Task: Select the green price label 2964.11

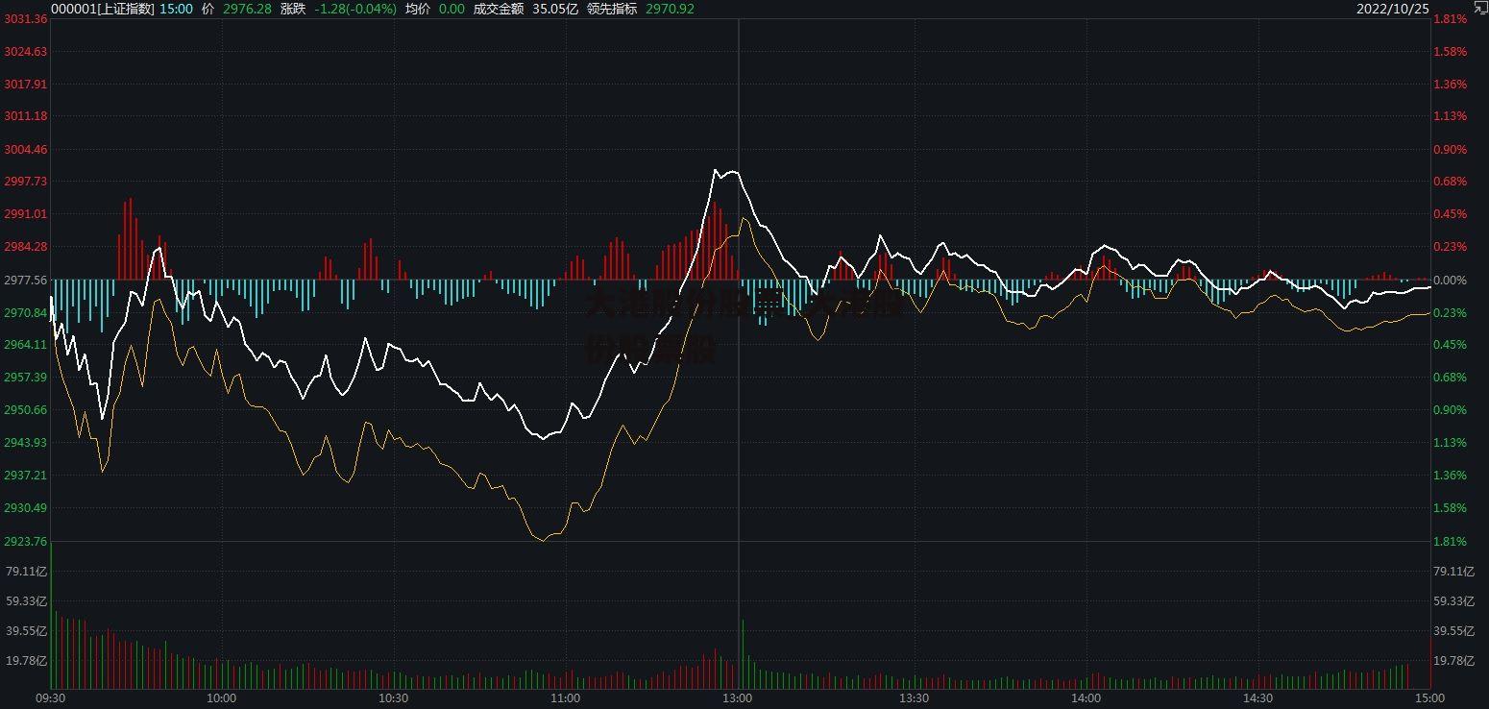Action: [26, 345]
